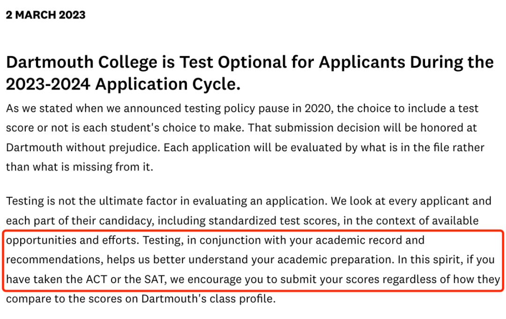Click the text 'have taken the ACT or the SAT'
The width and height of the screenshot is (506, 319).
click(85, 279)
